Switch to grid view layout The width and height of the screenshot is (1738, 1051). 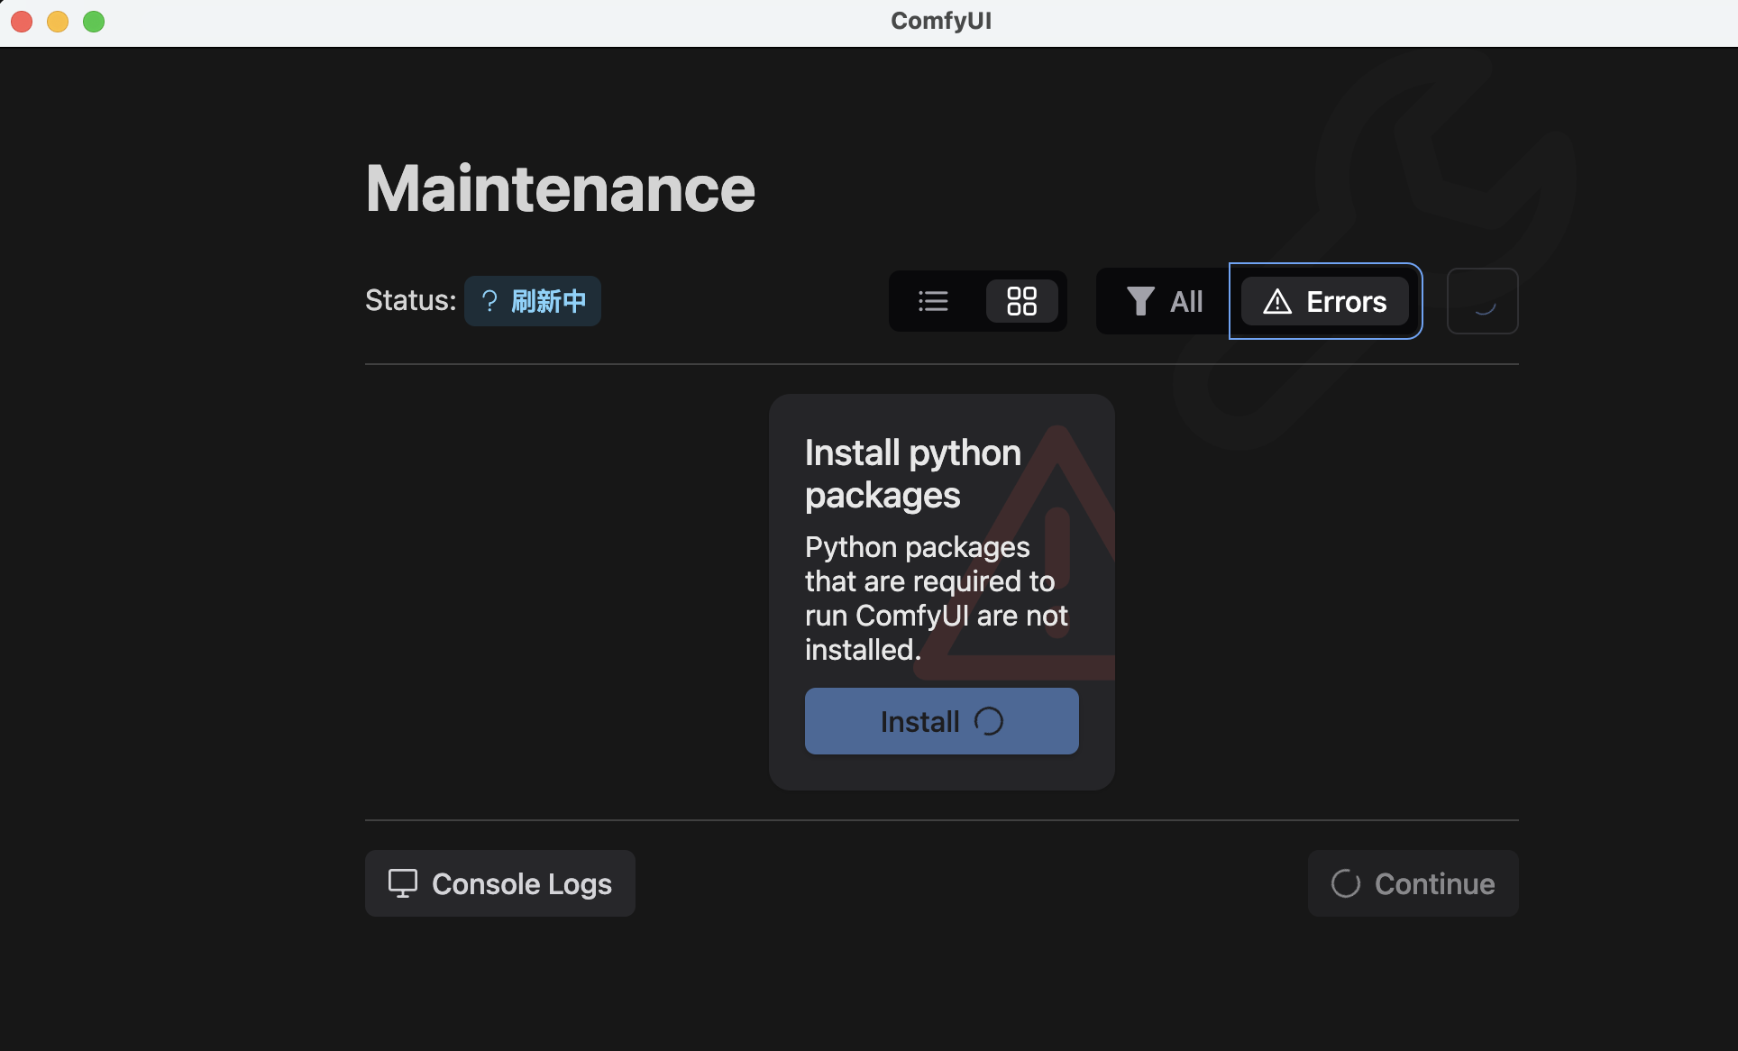tap(1021, 301)
